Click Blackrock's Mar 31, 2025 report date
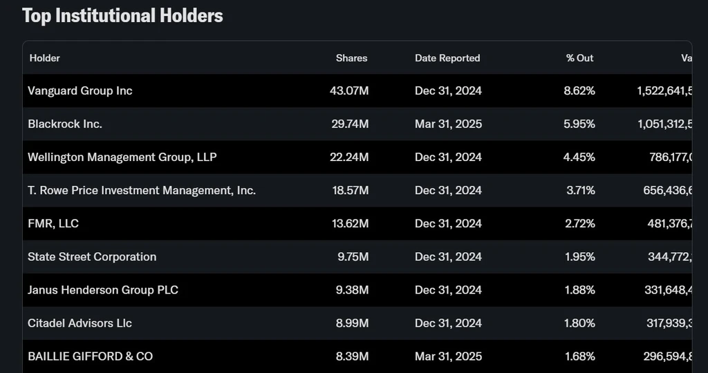 (448, 124)
